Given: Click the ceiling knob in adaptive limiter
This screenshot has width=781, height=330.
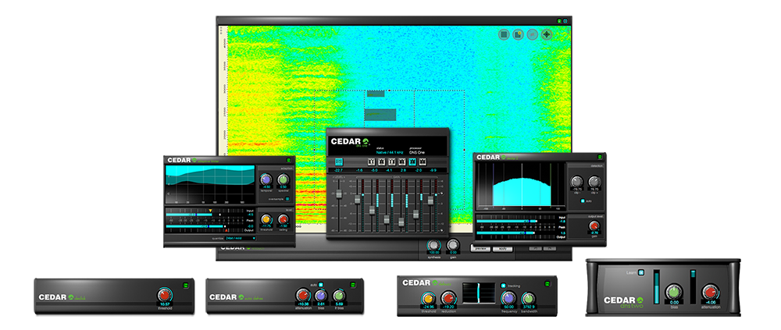Looking at the screenshot, I should pyautogui.click(x=283, y=219).
